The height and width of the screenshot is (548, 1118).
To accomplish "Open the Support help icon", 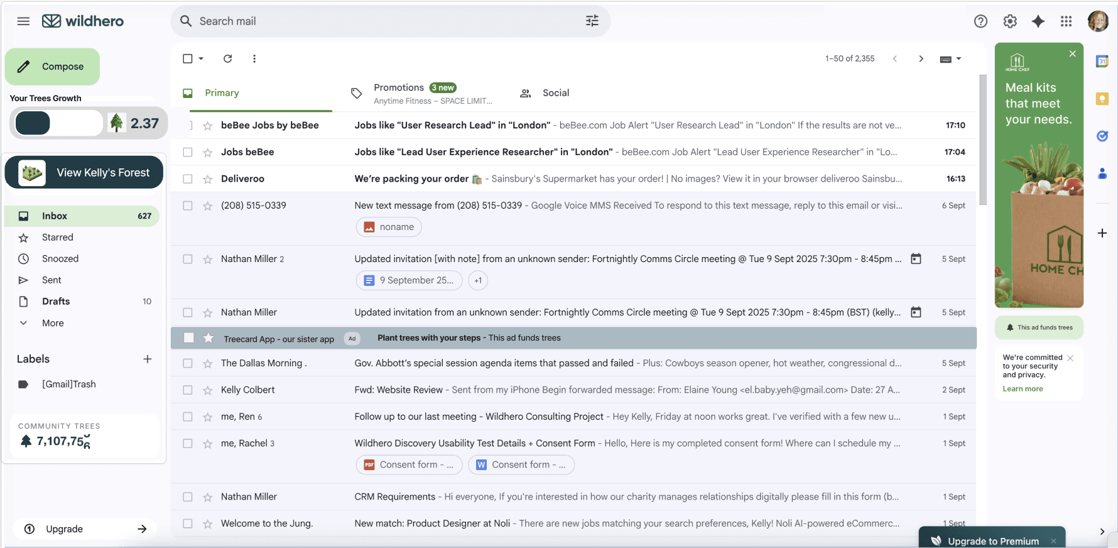I will click(980, 21).
